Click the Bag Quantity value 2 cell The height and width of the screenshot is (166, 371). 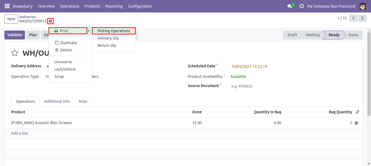[x=351, y=123]
